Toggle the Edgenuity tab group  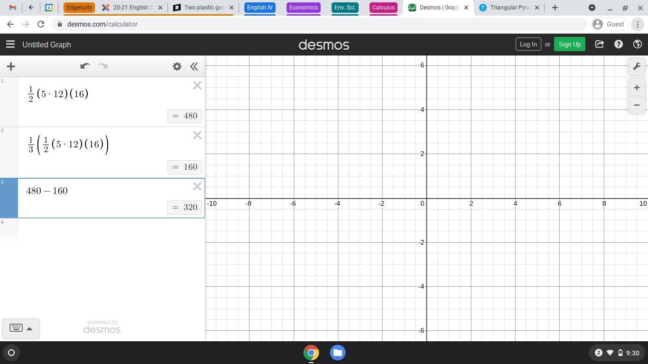79,8
